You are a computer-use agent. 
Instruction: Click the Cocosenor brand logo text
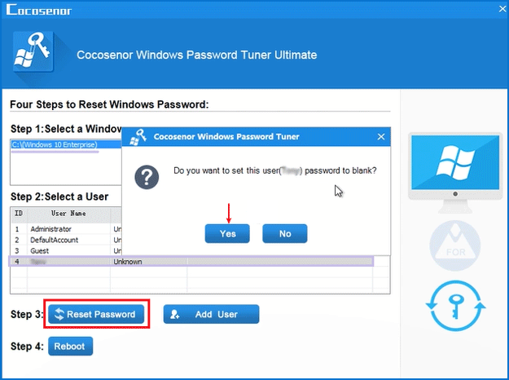[39, 10]
